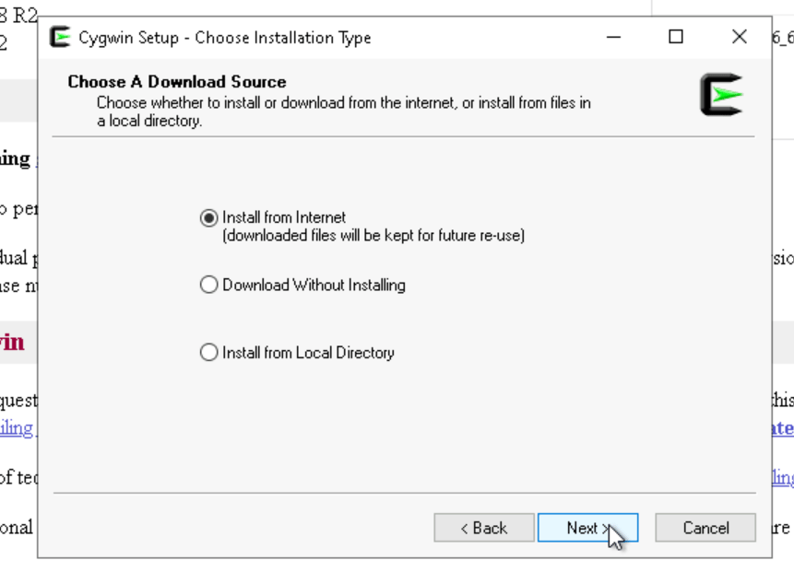This screenshot has width=794, height=572.
Task: Click the red heading behind the dialog's left edge
Action: [13, 342]
